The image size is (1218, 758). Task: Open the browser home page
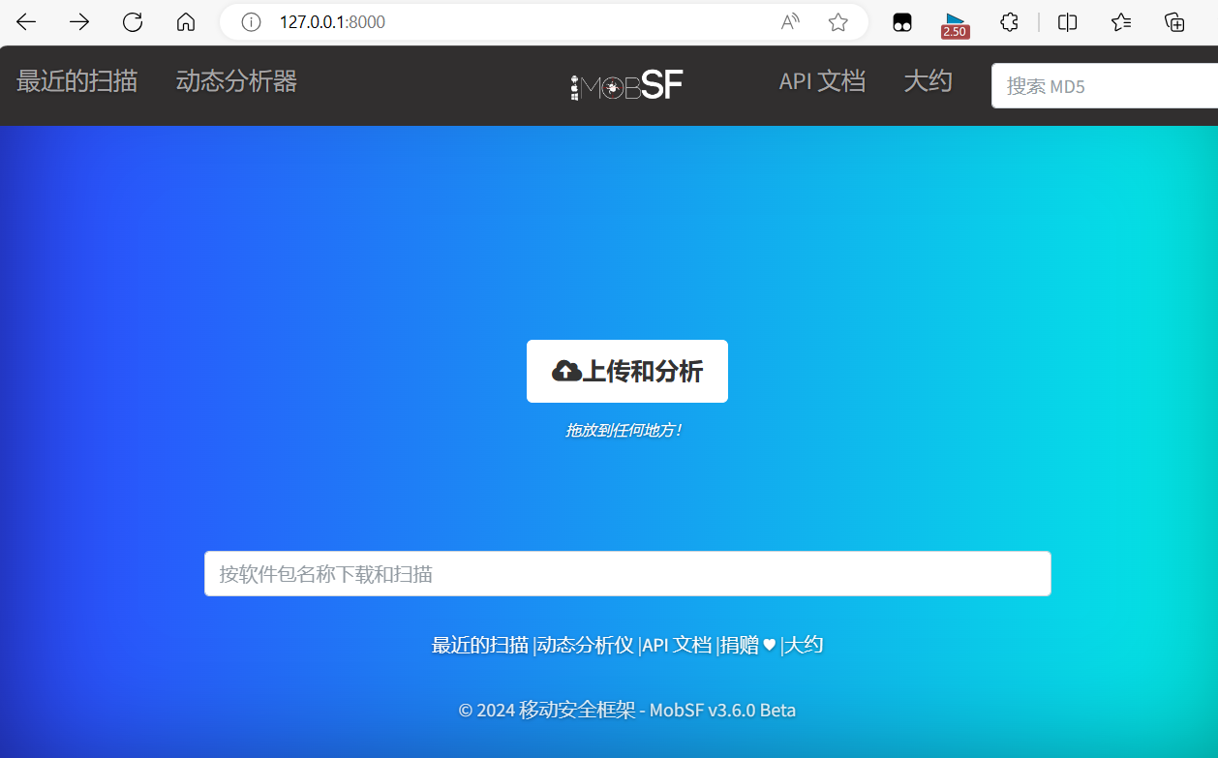(x=186, y=22)
